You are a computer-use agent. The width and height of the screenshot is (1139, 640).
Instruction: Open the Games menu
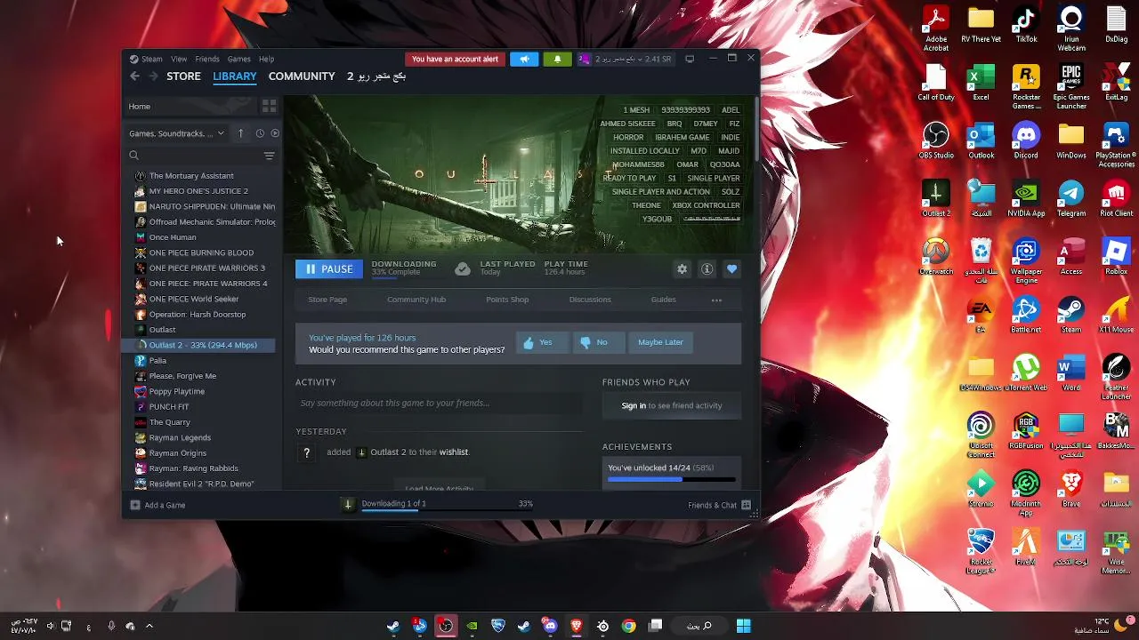[x=238, y=59]
